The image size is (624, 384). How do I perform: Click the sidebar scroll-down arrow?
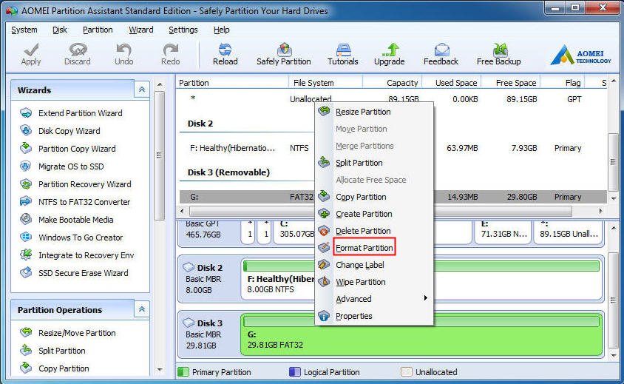[160, 370]
